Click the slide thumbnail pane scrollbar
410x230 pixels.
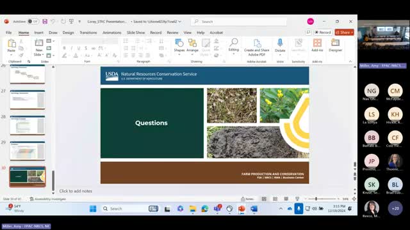pyautogui.click(x=53, y=181)
